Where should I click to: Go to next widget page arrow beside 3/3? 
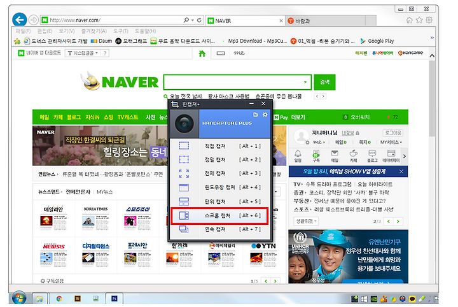(x=398, y=221)
